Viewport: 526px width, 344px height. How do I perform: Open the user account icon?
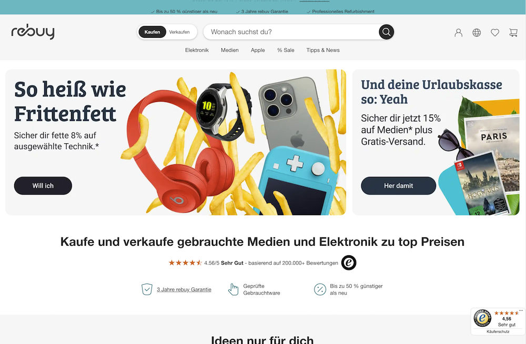(x=458, y=33)
